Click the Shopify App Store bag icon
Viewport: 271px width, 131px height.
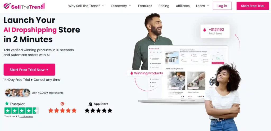[91, 104]
